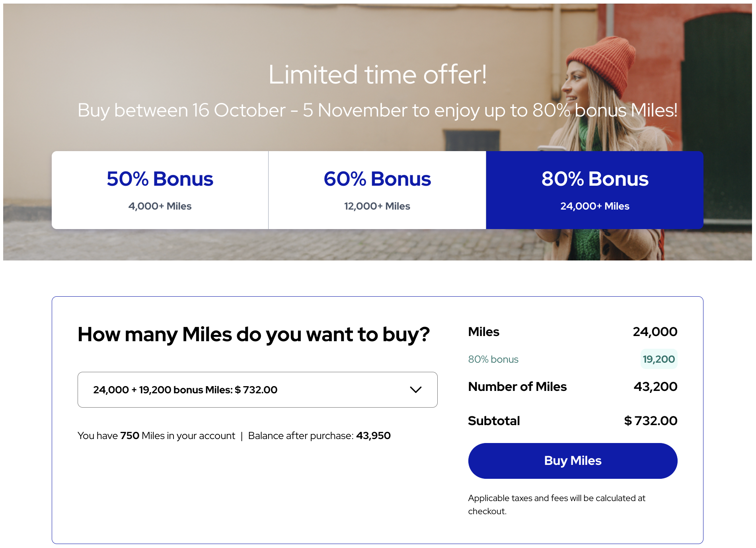The height and width of the screenshot is (548, 756).
Task: Click the 43,950 balance after purchase figure
Action: (373, 436)
